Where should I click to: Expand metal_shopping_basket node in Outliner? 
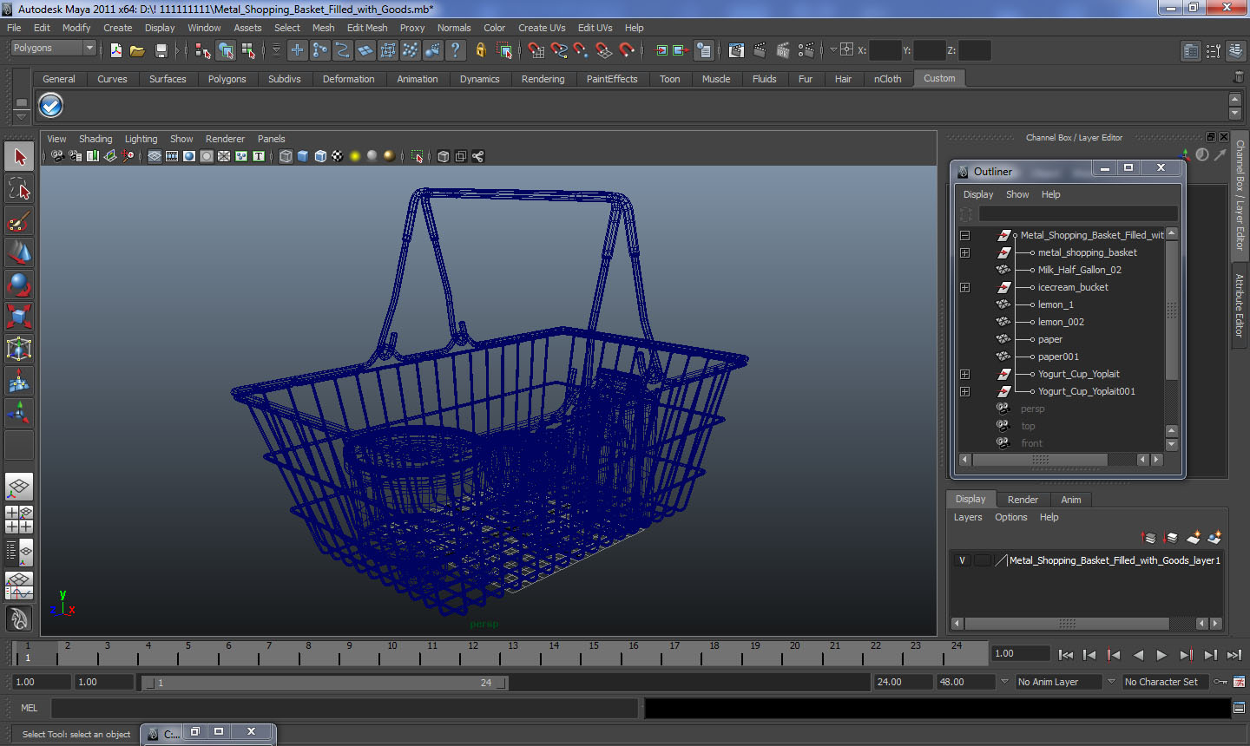tap(964, 252)
